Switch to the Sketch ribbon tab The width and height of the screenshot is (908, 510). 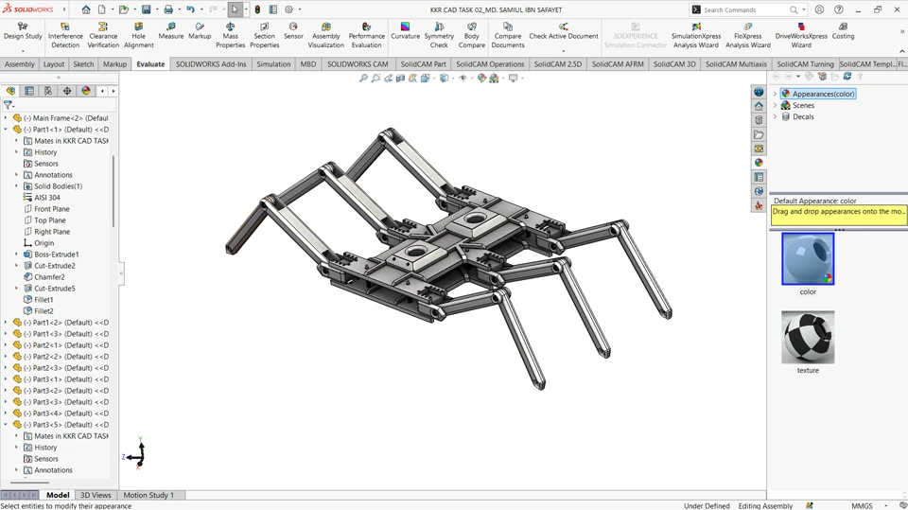(x=83, y=64)
